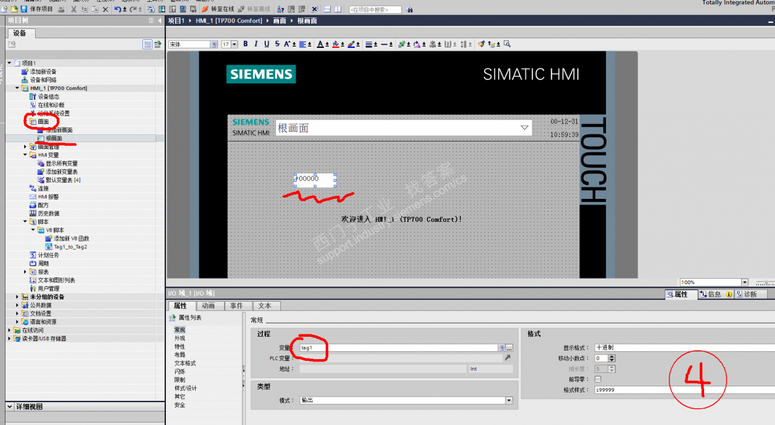Select the +00000 I/O field on canvas
Image resolution: width=775 pixels, height=425 pixels.
point(315,179)
